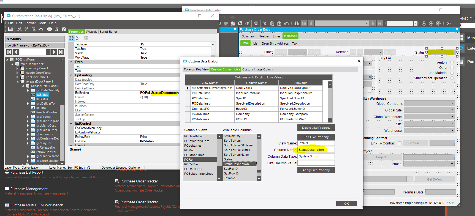Go to last control in Customization Tools navigator
The height and width of the screenshot is (216, 475).
click(x=61, y=52)
